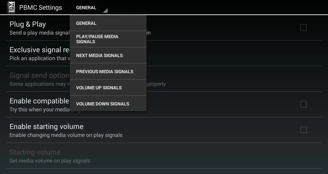Tap the PBMC app icon
Viewport: 328px width, 174px height.
[11, 7]
